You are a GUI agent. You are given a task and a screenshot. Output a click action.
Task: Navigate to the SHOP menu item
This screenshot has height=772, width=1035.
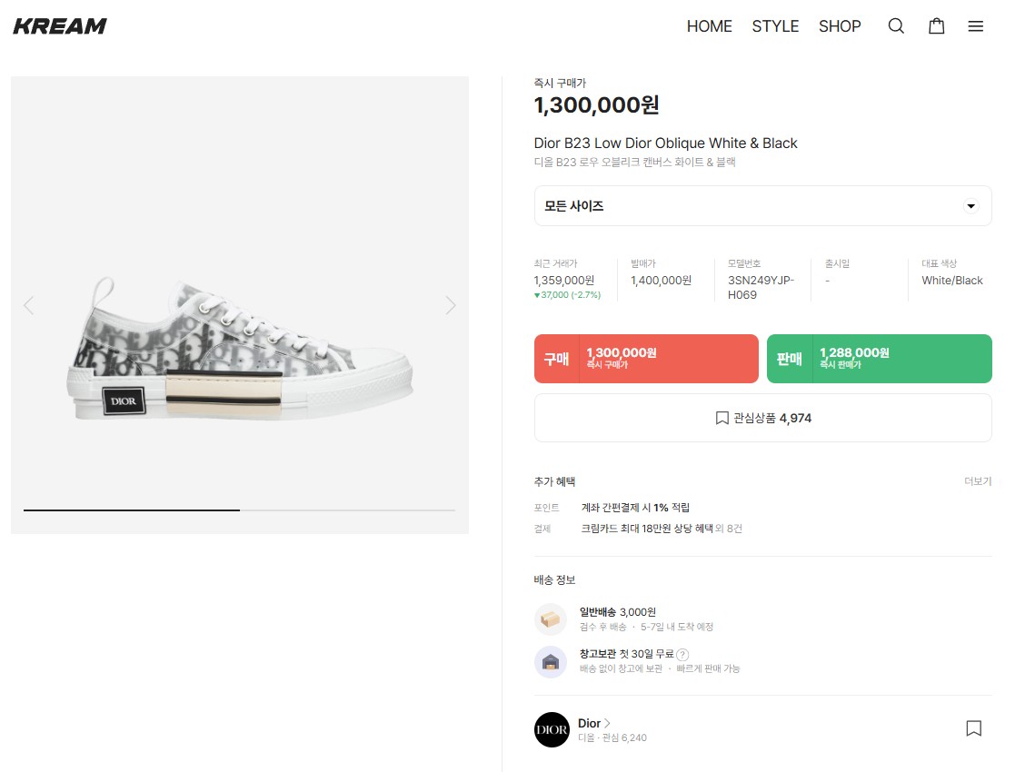click(840, 26)
